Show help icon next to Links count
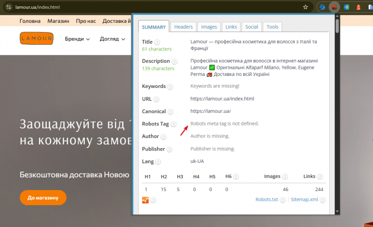 (320, 176)
